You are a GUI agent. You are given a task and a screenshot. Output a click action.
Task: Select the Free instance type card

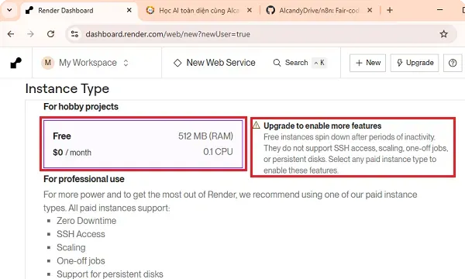(x=143, y=144)
